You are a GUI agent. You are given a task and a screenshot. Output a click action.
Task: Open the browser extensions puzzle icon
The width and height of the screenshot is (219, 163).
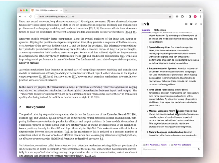[182, 16]
